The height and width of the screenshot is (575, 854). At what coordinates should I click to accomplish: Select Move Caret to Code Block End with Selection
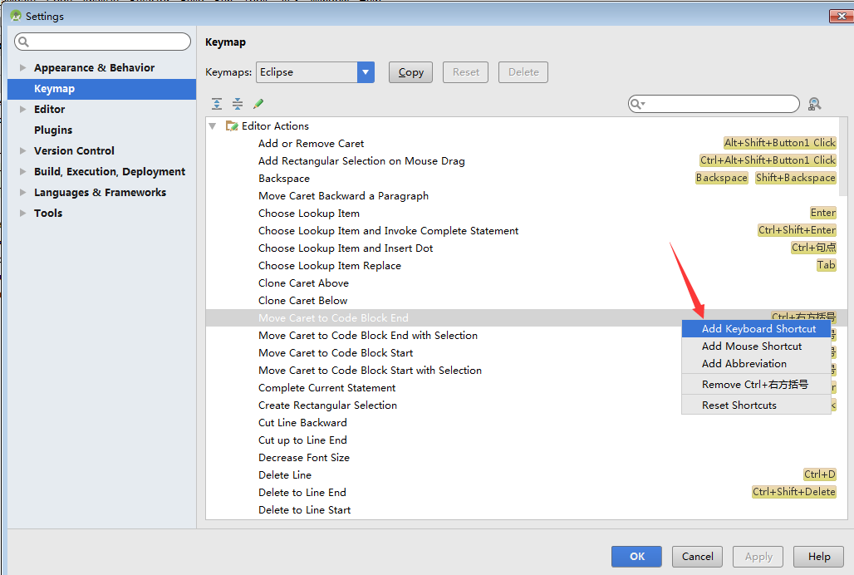[x=368, y=336]
